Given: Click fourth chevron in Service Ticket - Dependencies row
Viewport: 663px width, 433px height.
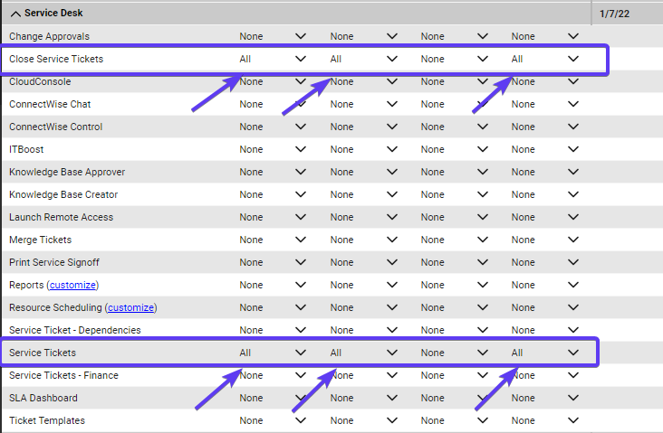Looking at the screenshot, I should tap(572, 330).
